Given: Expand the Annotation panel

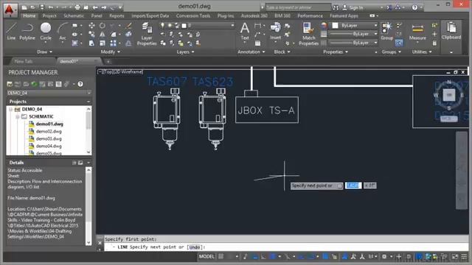Looking at the screenshot, I should (x=251, y=52).
